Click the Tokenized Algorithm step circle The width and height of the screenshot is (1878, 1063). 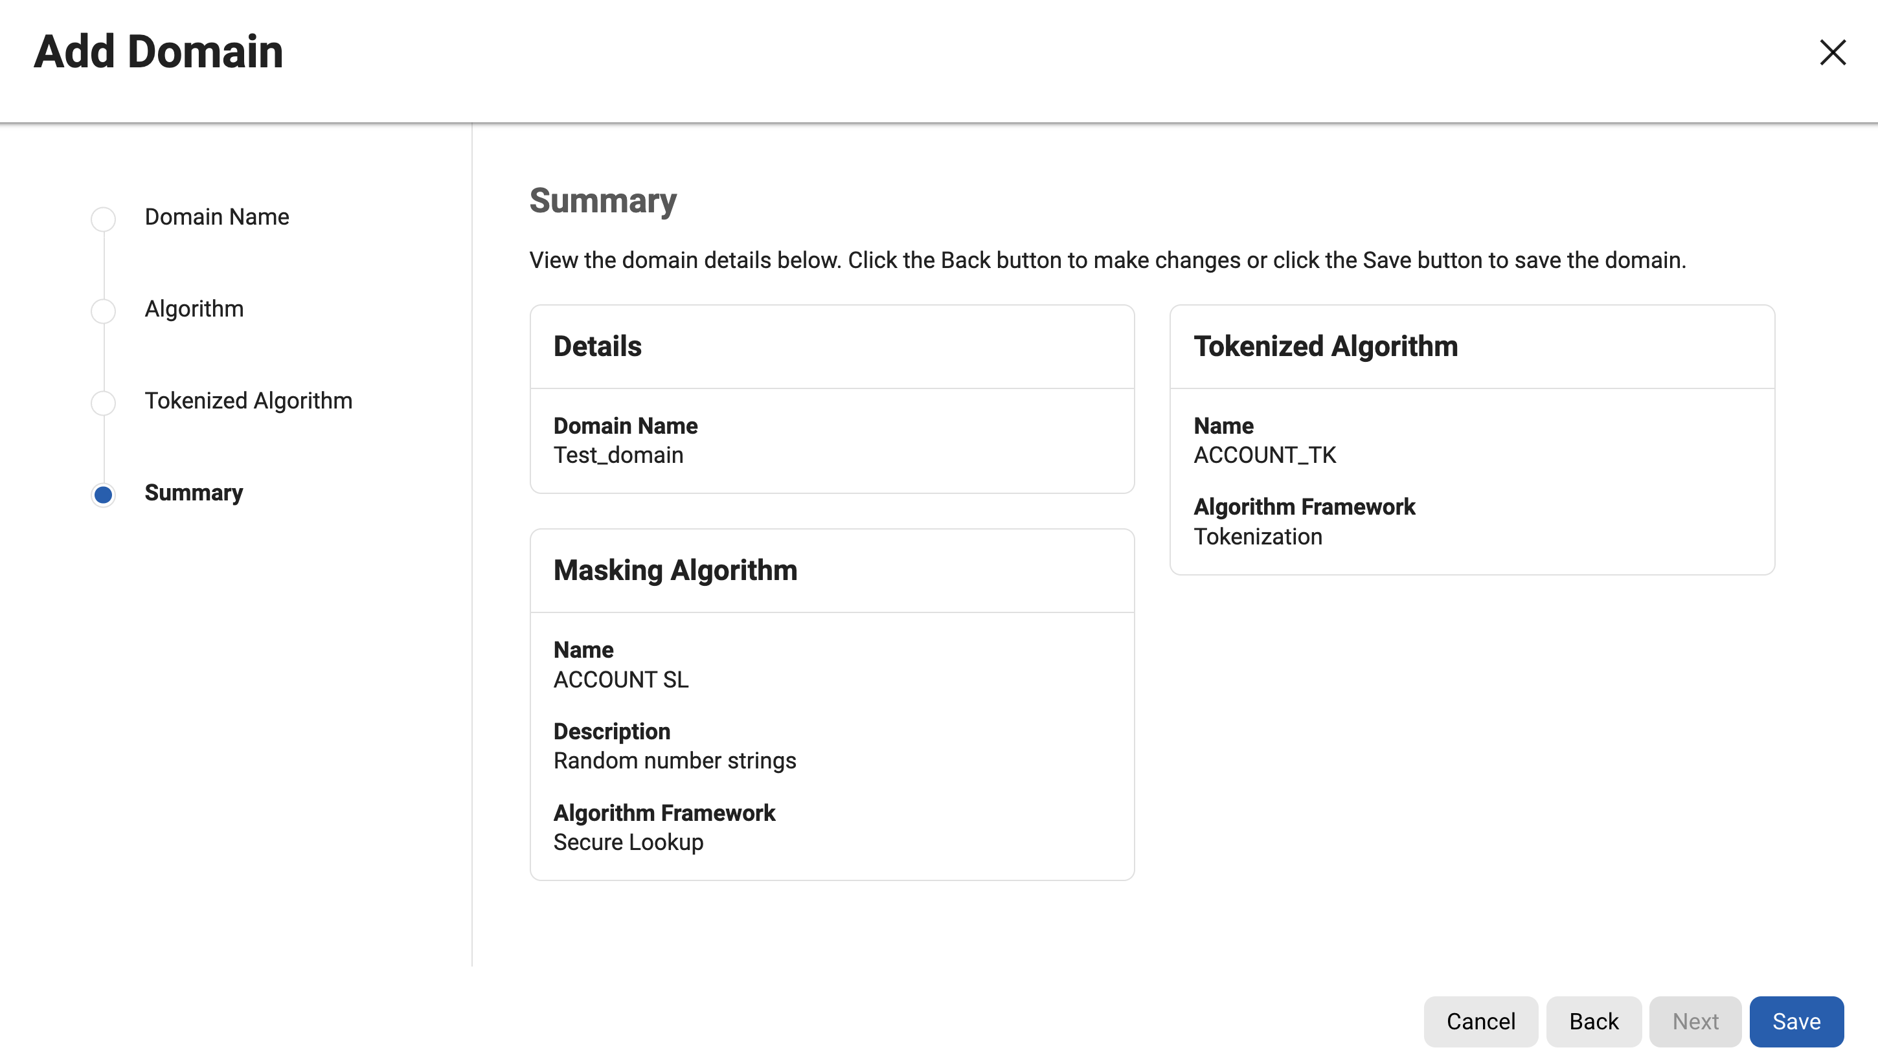pyautogui.click(x=103, y=402)
